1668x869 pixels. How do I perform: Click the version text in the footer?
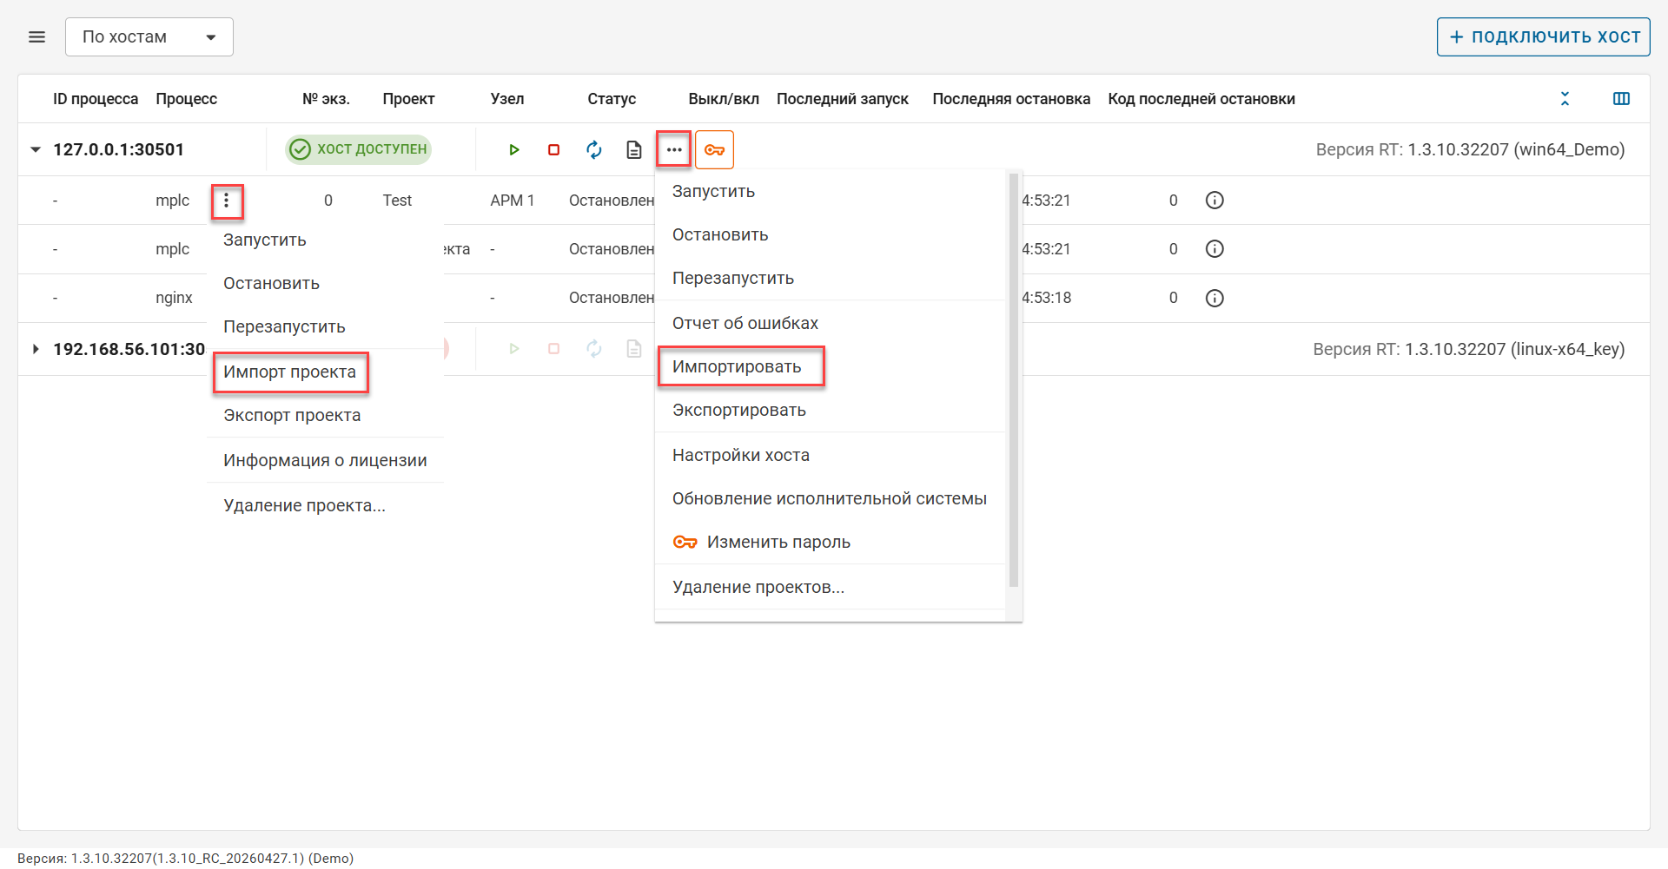[x=185, y=858]
